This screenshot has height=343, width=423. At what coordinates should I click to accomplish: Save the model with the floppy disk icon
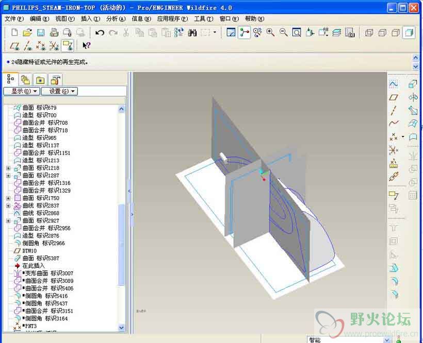tap(41, 32)
